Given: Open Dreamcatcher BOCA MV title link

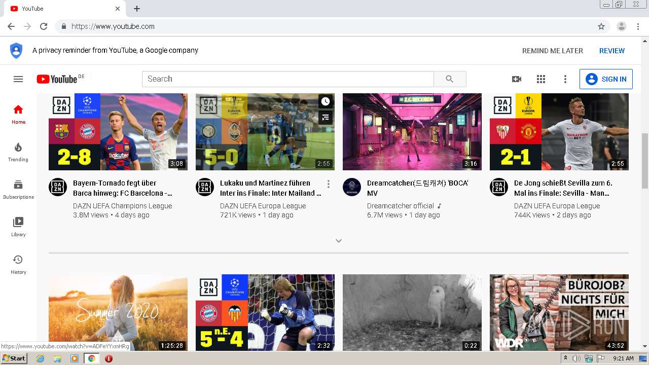Looking at the screenshot, I should pos(418,188).
